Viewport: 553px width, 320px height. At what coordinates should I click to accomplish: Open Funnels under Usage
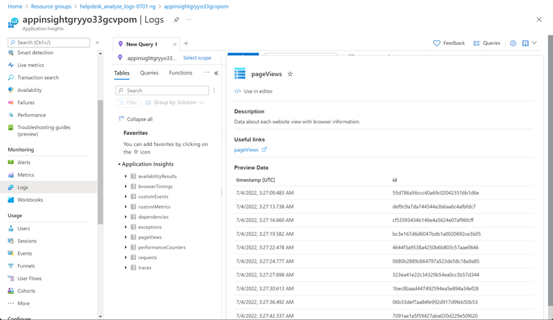pyautogui.click(x=26, y=266)
